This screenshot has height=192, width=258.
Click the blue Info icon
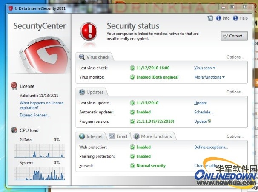[218, 18]
